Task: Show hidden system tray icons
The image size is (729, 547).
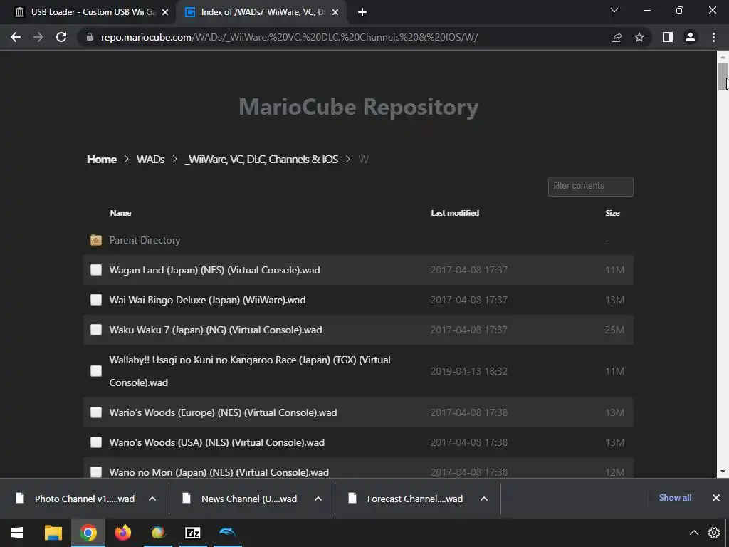Action: [693, 533]
